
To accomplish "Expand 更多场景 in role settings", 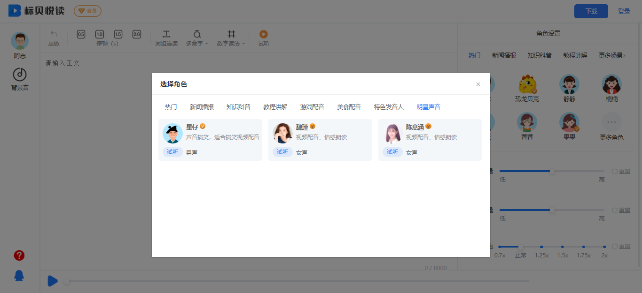I will (x=612, y=55).
